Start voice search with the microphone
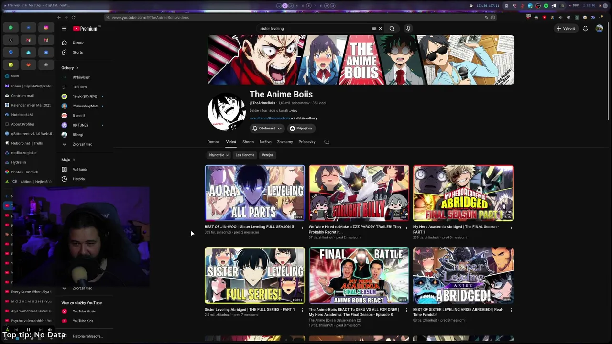Screen dimensions: 612x344 pos(408,29)
